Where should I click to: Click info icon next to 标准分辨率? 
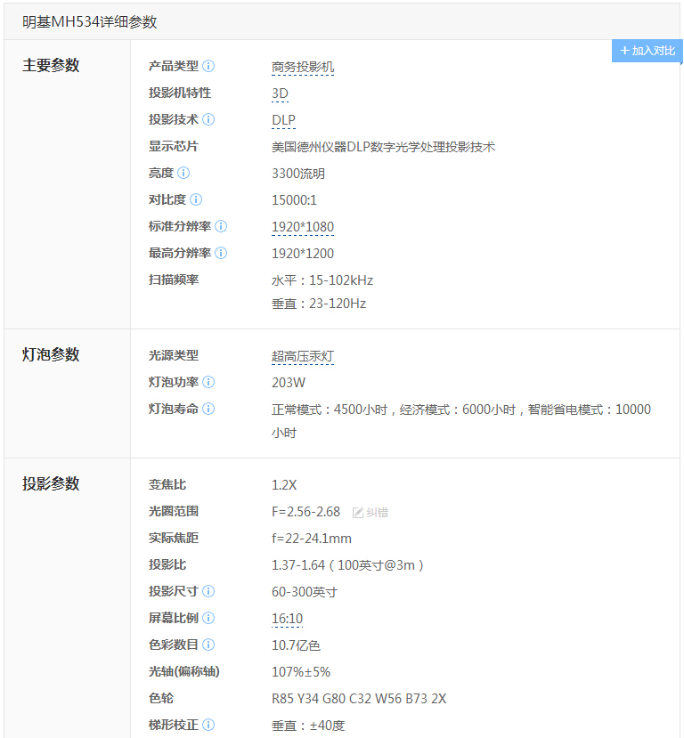221,226
